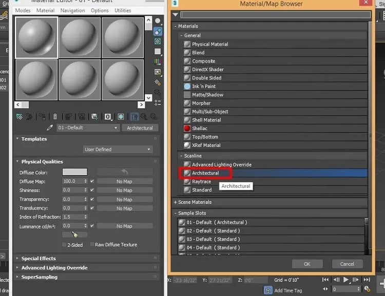Enable the Raw Diffuse Texture checkbox
Viewport: 385px width, 296px height.
[92, 244]
